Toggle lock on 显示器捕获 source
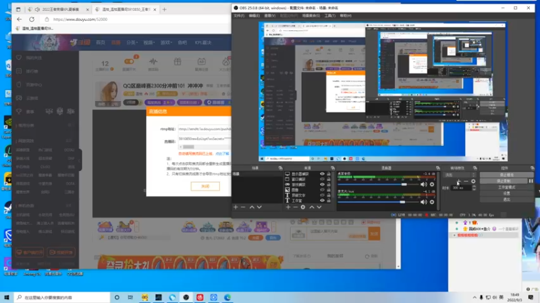Screen dimensions: 540x303 pos(329,174)
